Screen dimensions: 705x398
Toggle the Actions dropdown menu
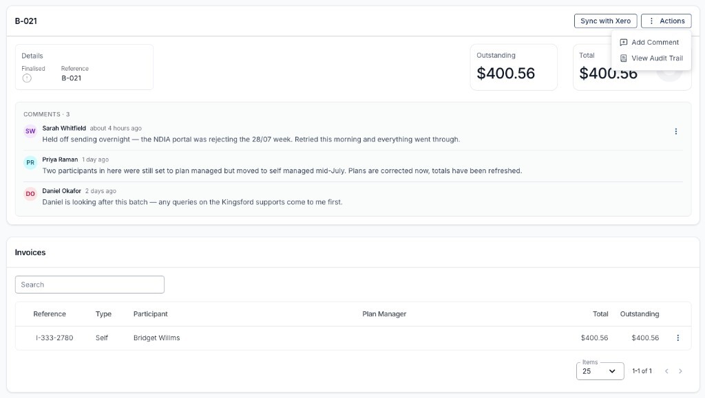point(666,21)
